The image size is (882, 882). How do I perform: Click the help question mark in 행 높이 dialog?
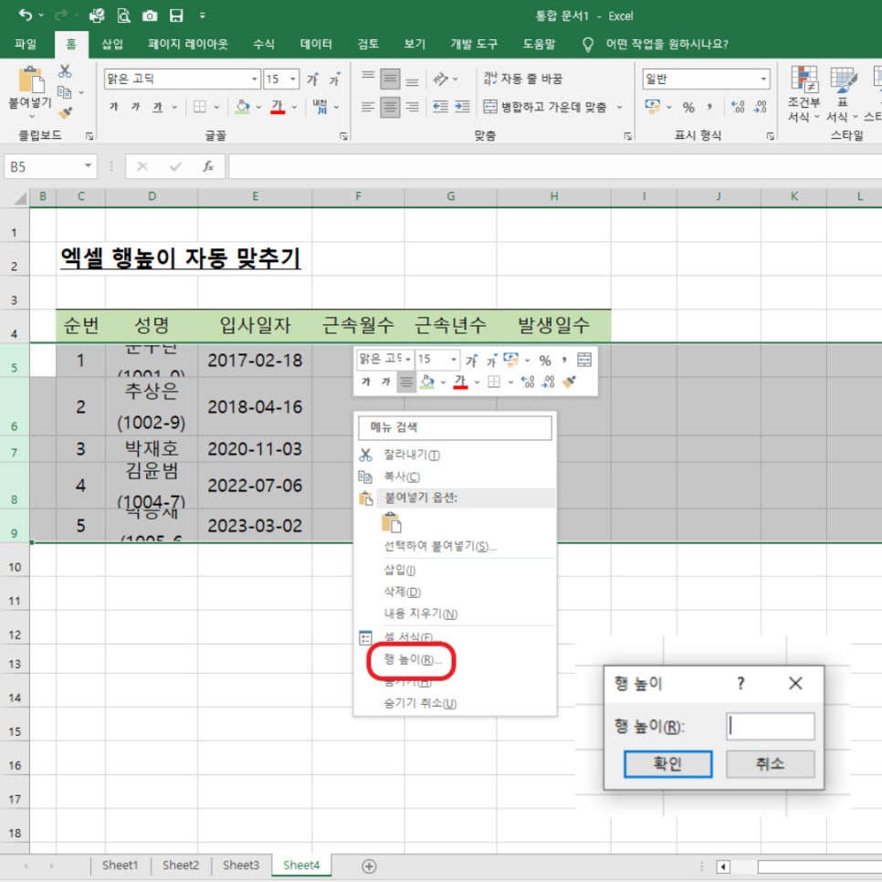(x=740, y=684)
